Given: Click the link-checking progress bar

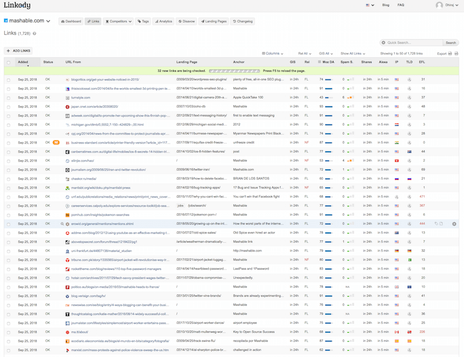Looking at the screenshot, I should (x=234, y=71).
